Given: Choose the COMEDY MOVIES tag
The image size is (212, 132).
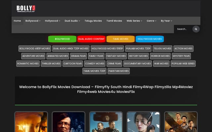Looking at the screenshot, I should click(x=95, y=64).
